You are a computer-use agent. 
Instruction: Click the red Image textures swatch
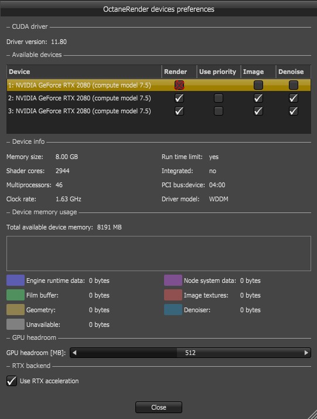pos(173,295)
